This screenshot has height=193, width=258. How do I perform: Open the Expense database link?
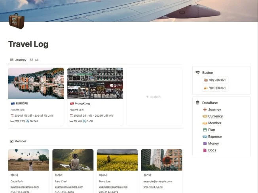point(215,136)
